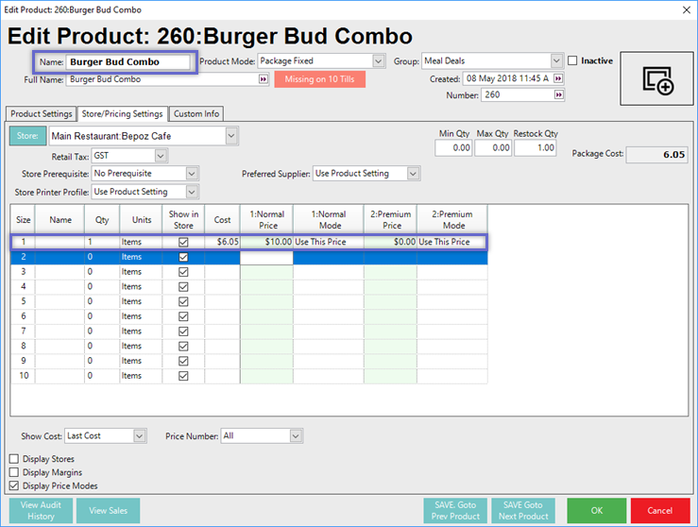
Task: Click arrow icon beside Number field
Action: pos(558,94)
